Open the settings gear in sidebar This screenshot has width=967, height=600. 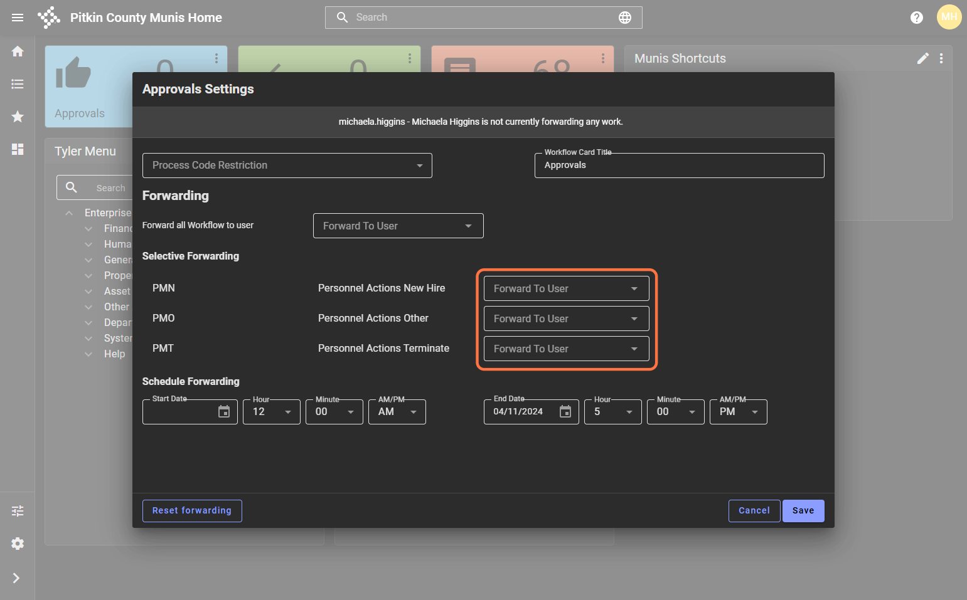tap(18, 544)
